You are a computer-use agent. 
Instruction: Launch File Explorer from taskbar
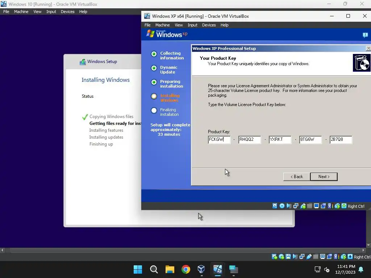(170, 269)
